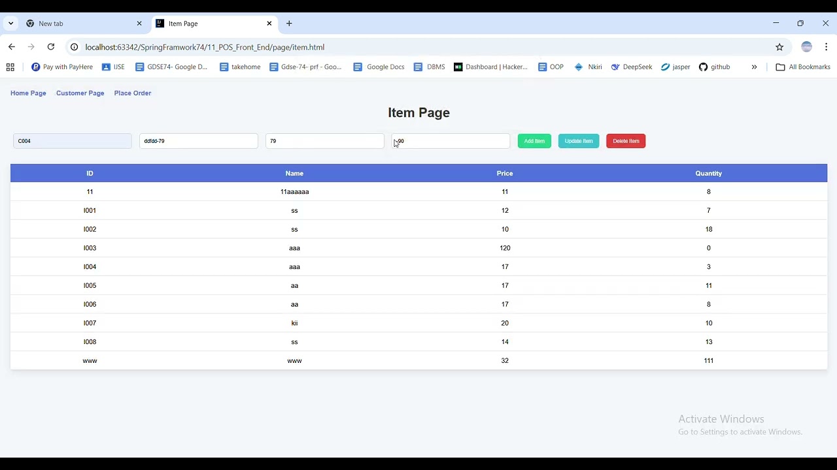
Task: Click the quantity cell 111
Action: pyautogui.click(x=709, y=360)
